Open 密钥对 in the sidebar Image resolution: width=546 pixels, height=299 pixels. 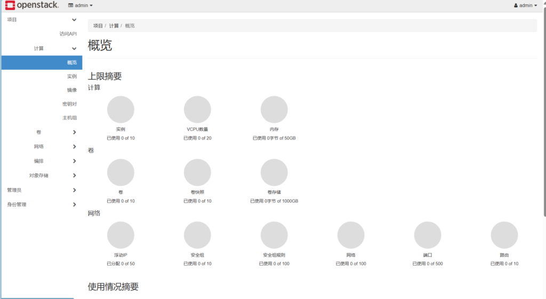69,104
